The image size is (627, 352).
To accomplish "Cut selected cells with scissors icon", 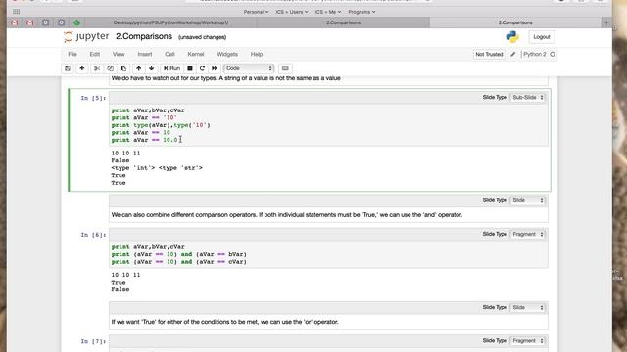I will coord(97,68).
